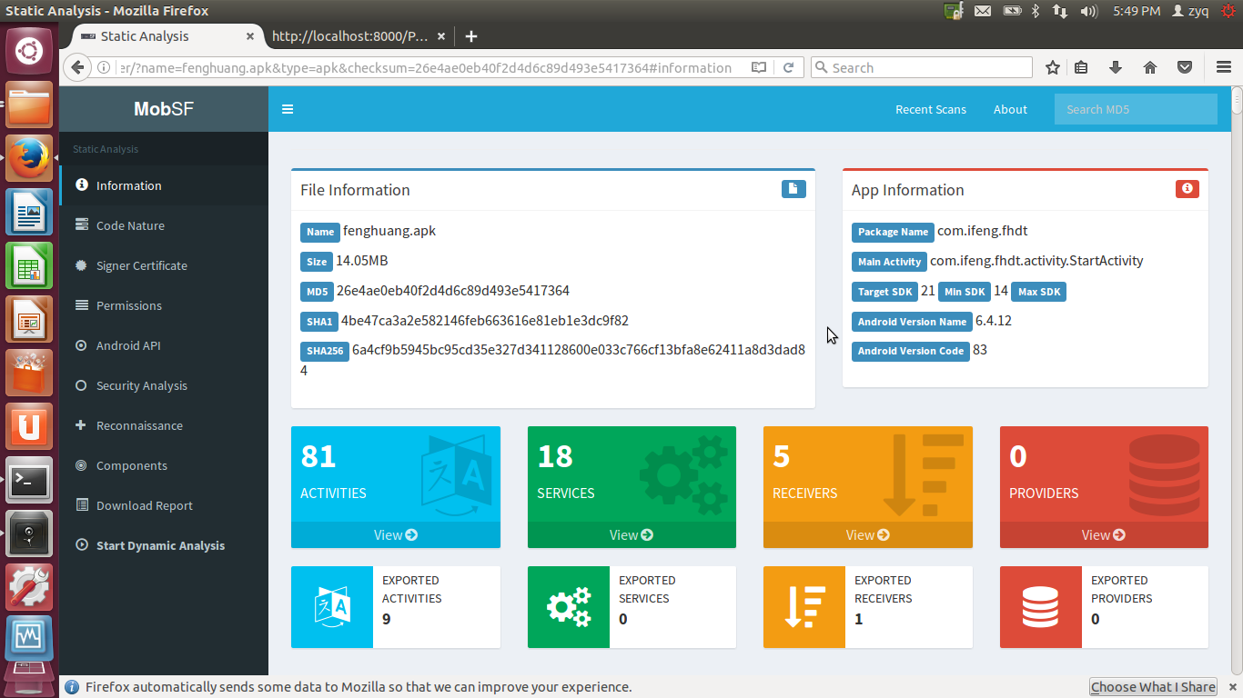Image resolution: width=1243 pixels, height=698 pixels.
Task: Show bookmarks list icon
Action: (1081, 67)
